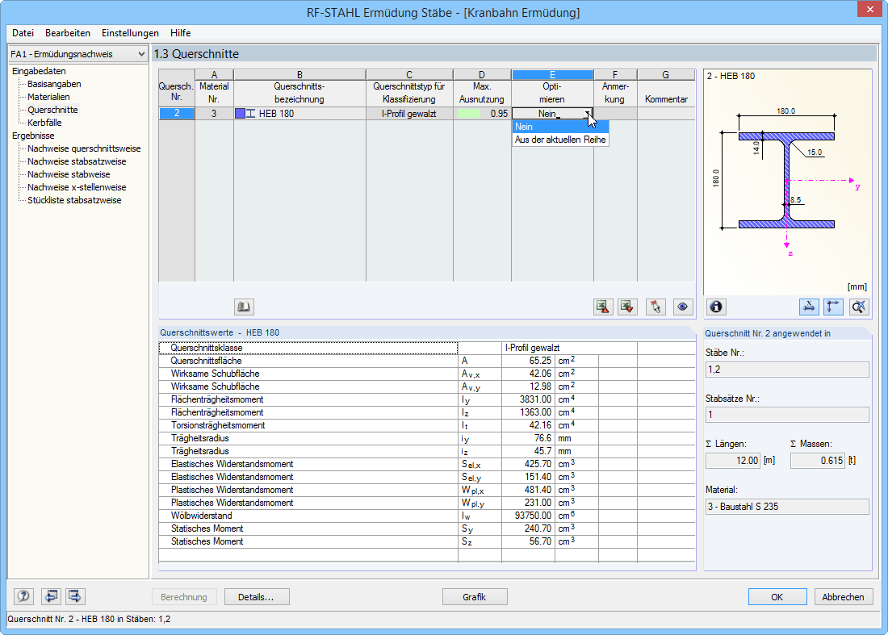Toggle principal axes display icon
Viewport: 888px width, 635px height.
coord(834,307)
